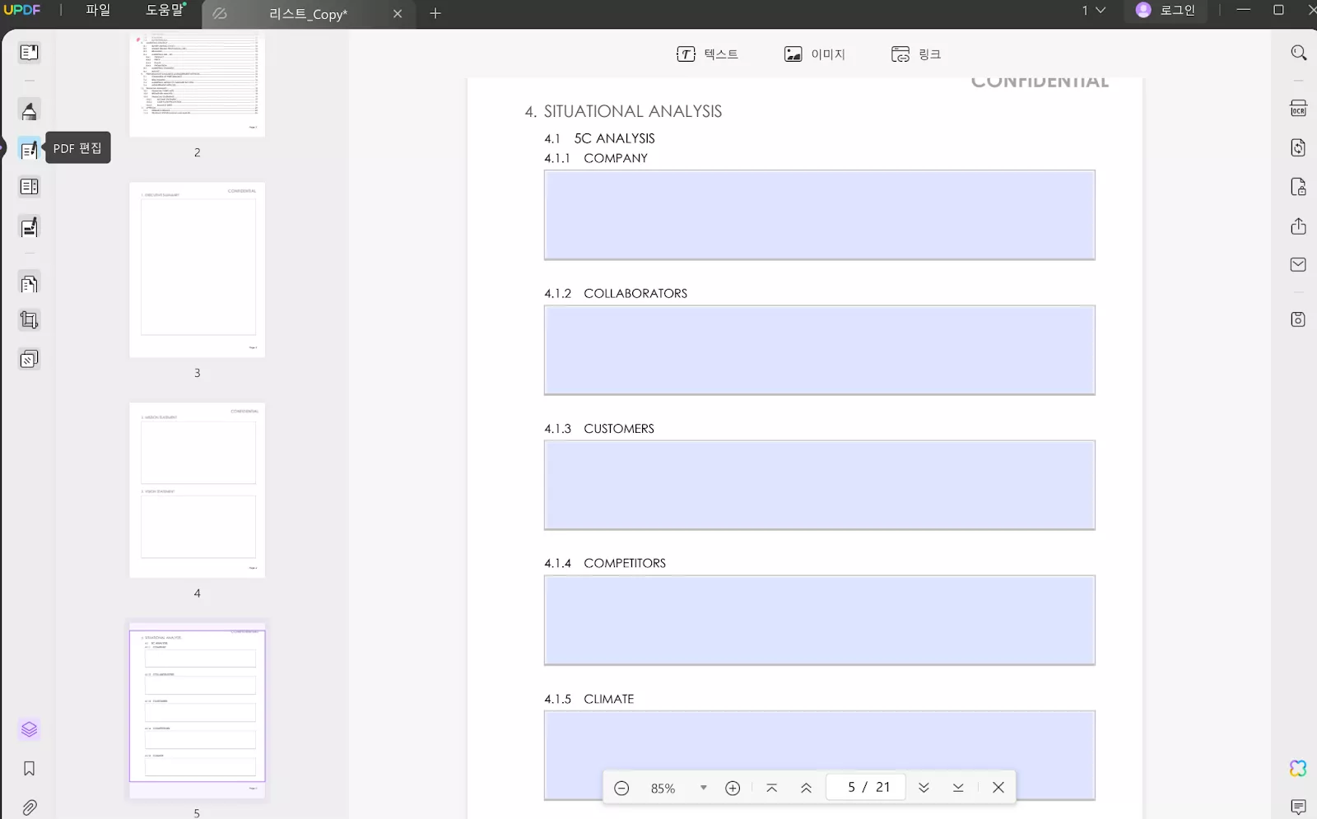Open the Layers panel icon
Viewport: 1317px width, 819px height.
coord(29,729)
